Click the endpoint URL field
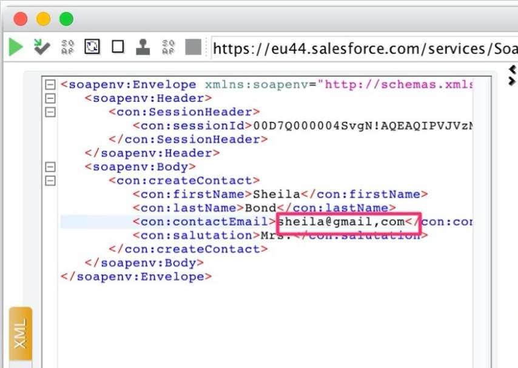Viewport: 518px width, 368px height. pos(364,49)
